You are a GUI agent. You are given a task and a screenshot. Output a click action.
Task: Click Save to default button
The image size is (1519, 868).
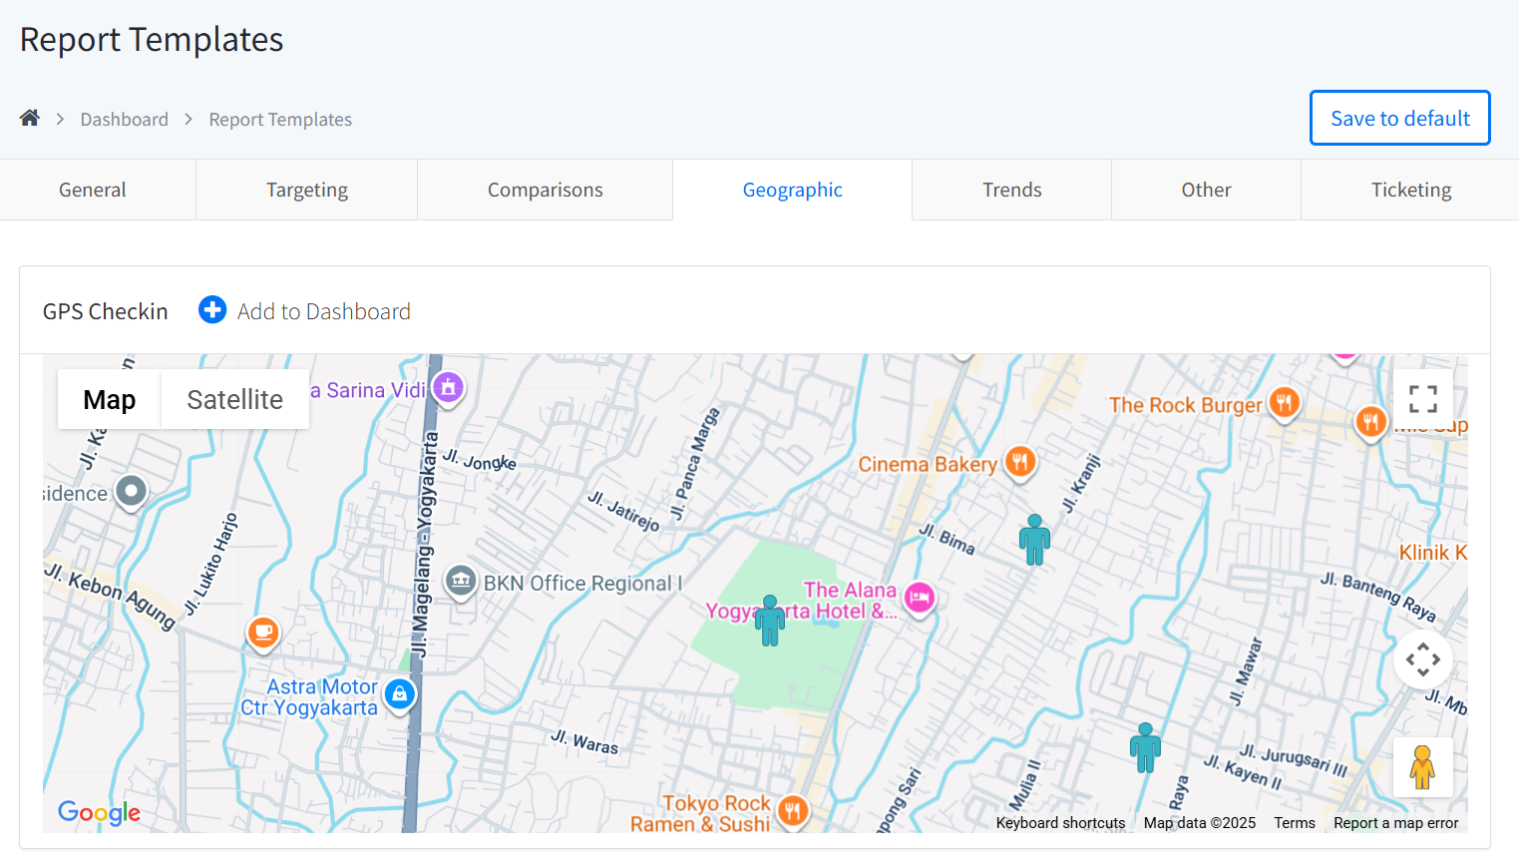click(1399, 118)
